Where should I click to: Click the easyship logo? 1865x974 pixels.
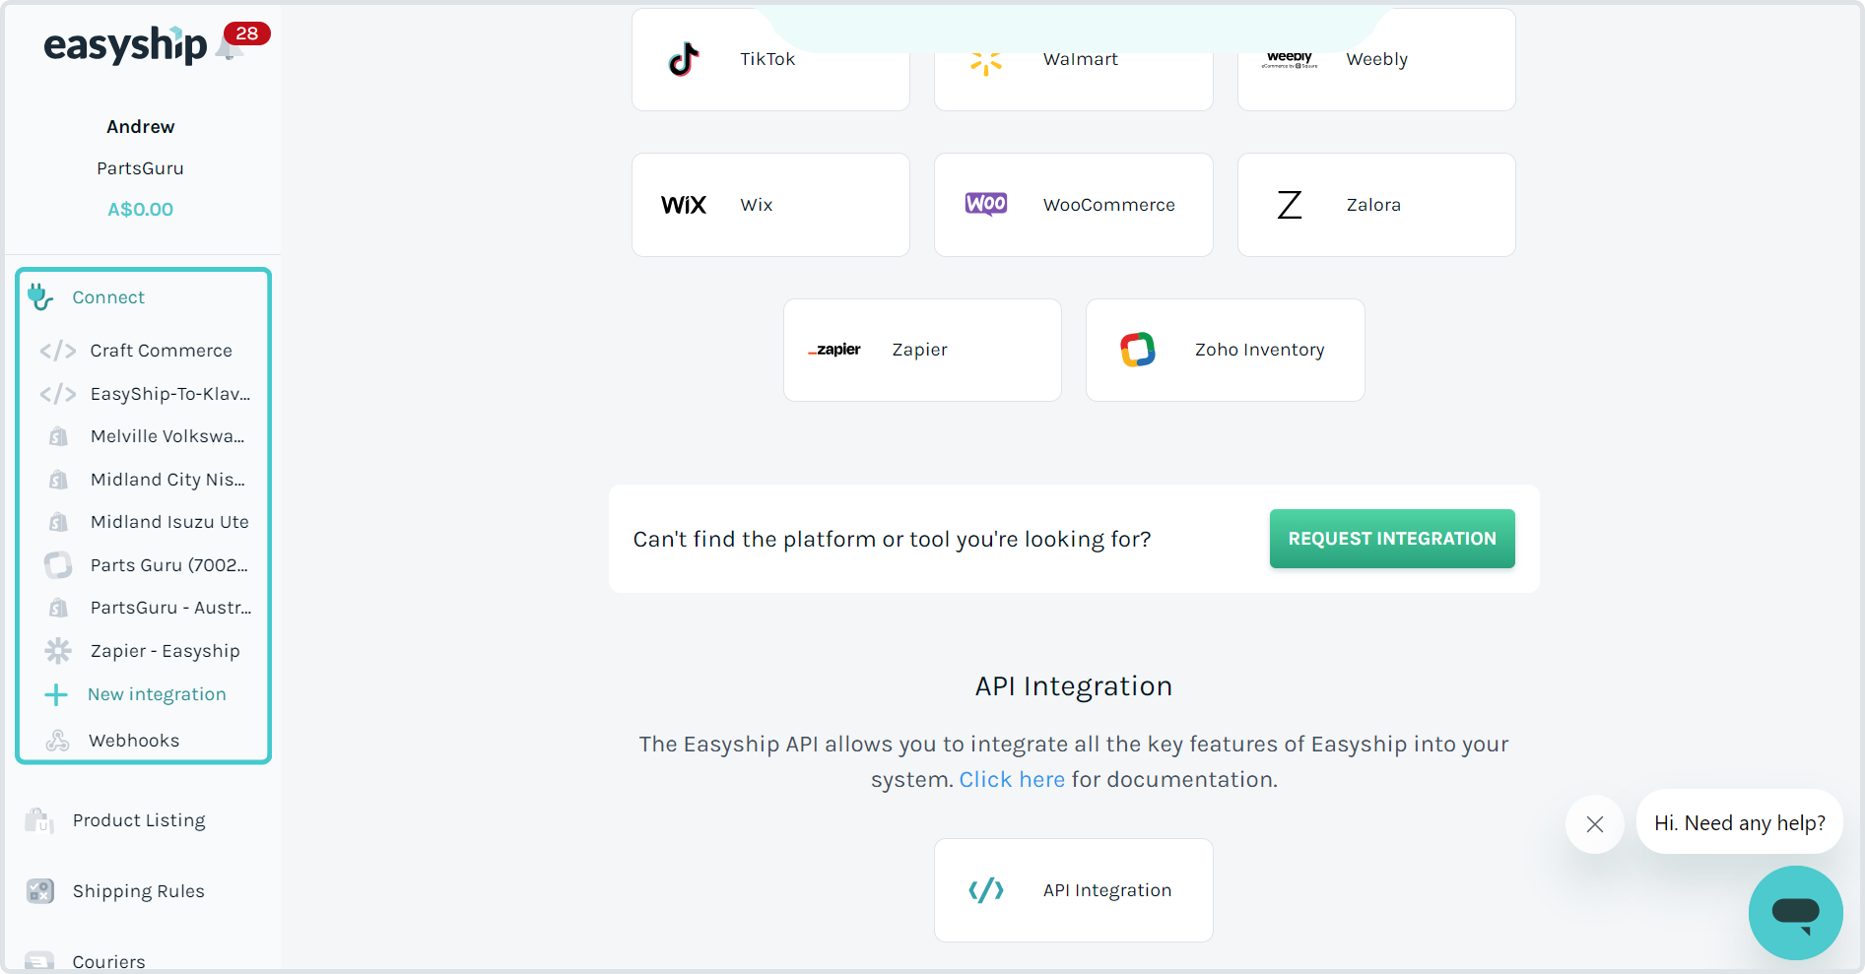click(125, 45)
